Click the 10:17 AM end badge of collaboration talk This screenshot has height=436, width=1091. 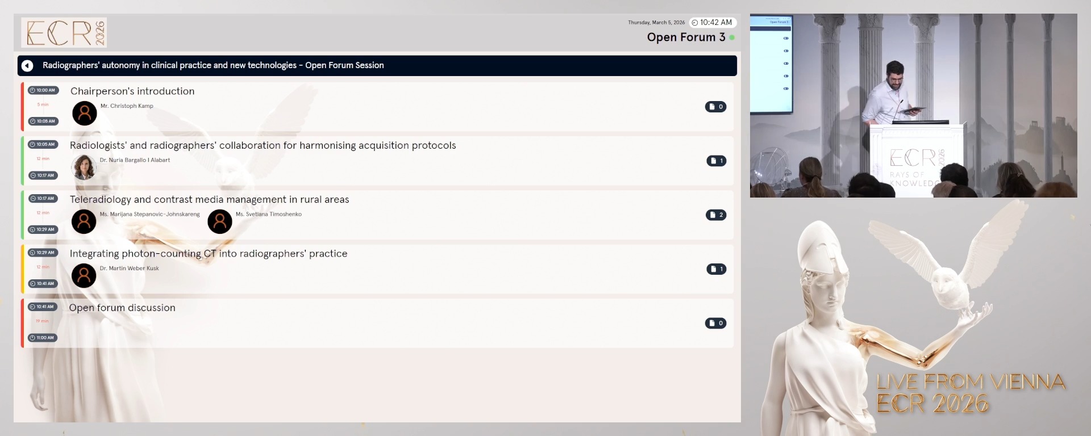point(43,175)
